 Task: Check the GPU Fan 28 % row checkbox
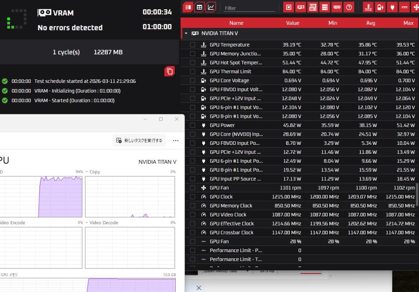click(x=192, y=242)
